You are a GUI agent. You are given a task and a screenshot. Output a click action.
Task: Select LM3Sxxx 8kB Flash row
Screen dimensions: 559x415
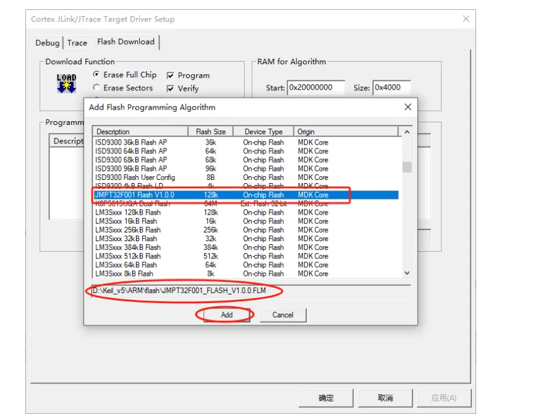[246, 273]
